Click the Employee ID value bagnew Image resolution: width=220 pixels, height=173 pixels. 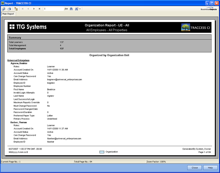[x=51, y=83]
